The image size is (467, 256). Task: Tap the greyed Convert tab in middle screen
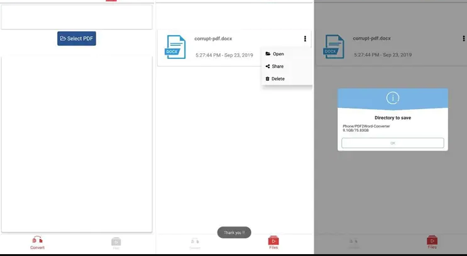(195, 243)
